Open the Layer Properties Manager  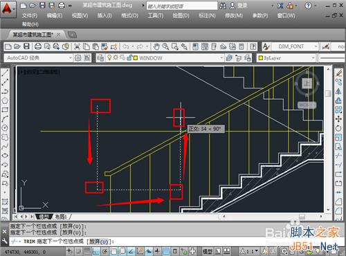point(100,58)
